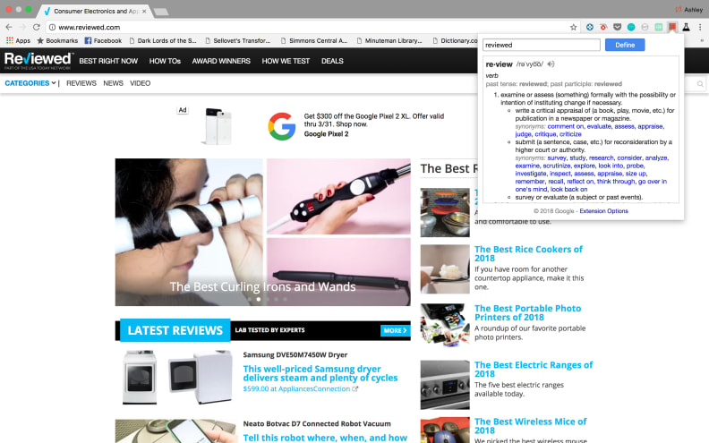Open the Bookmarks star folder
The image size is (709, 443).
click(57, 40)
